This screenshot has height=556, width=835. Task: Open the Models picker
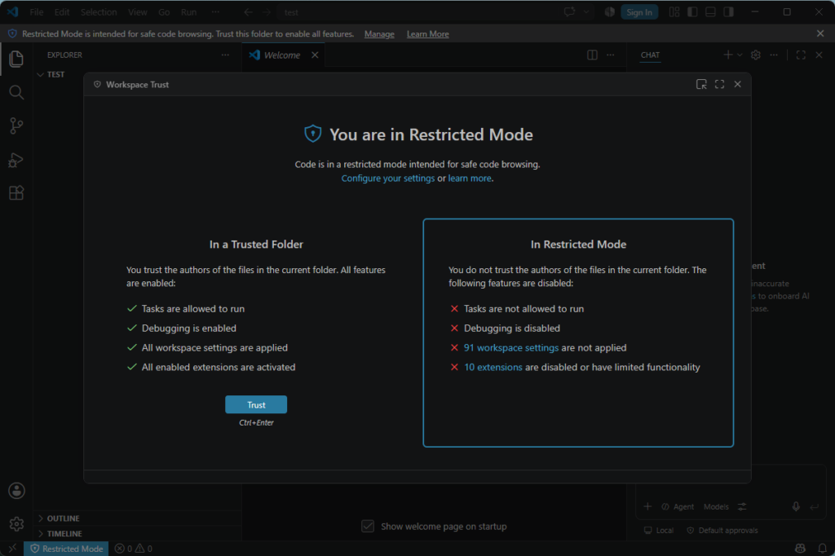(716, 506)
